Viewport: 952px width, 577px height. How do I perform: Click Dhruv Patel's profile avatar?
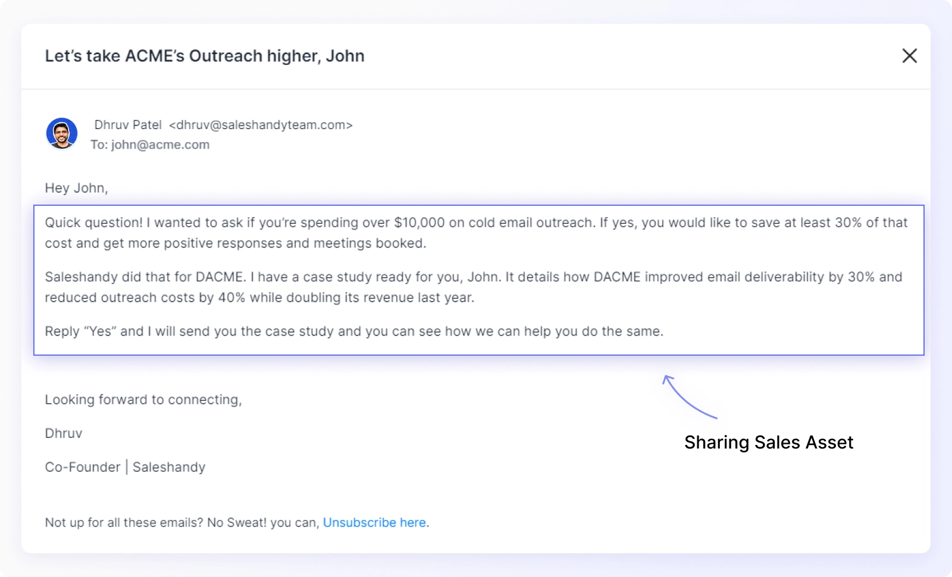click(x=62, y=133)
